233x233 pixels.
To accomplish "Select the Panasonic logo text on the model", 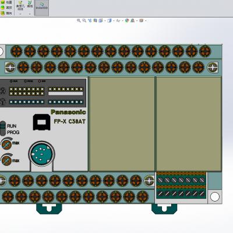I will pyautogui.click(x=68, y=112).
